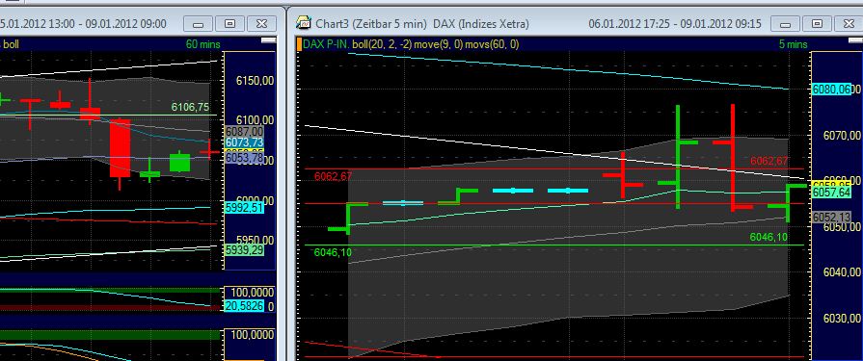Select the 6053,78 price tag
The height and width of the screenshot is (361, 863).
(245, 158)
